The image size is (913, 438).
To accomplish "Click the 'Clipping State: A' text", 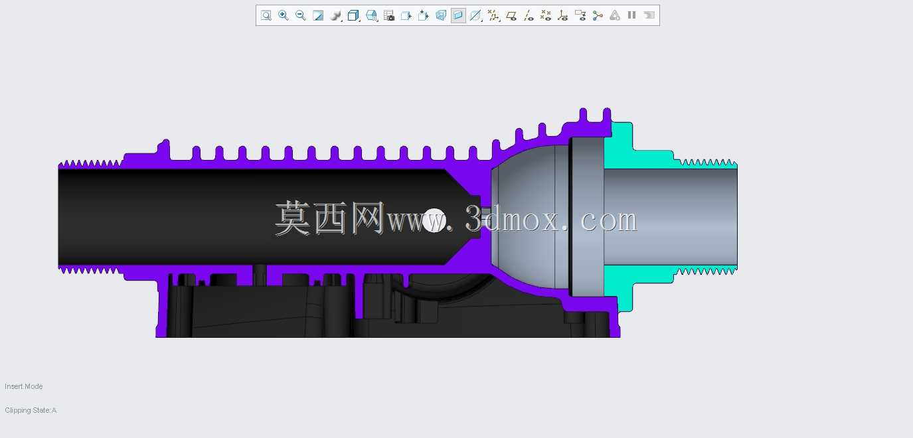I will coord(31,410).
